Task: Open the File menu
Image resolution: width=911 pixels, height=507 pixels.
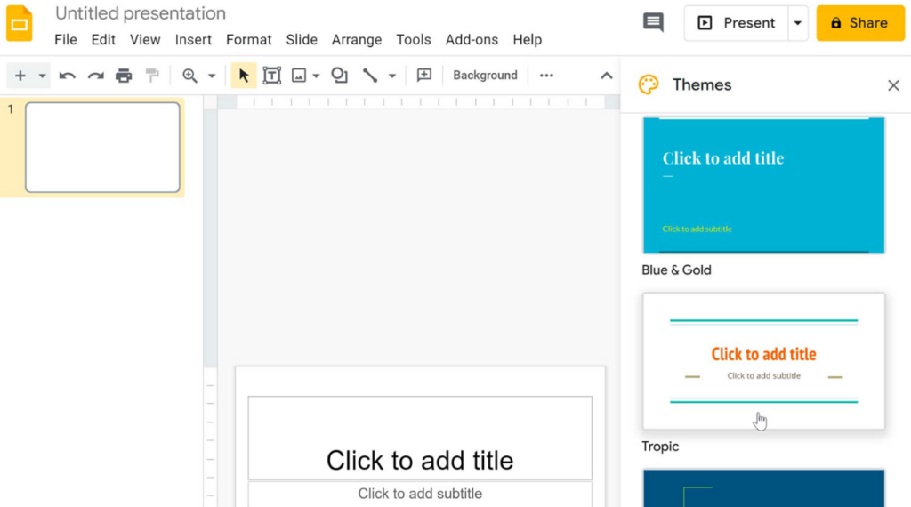Action: (x=66, y=39)
